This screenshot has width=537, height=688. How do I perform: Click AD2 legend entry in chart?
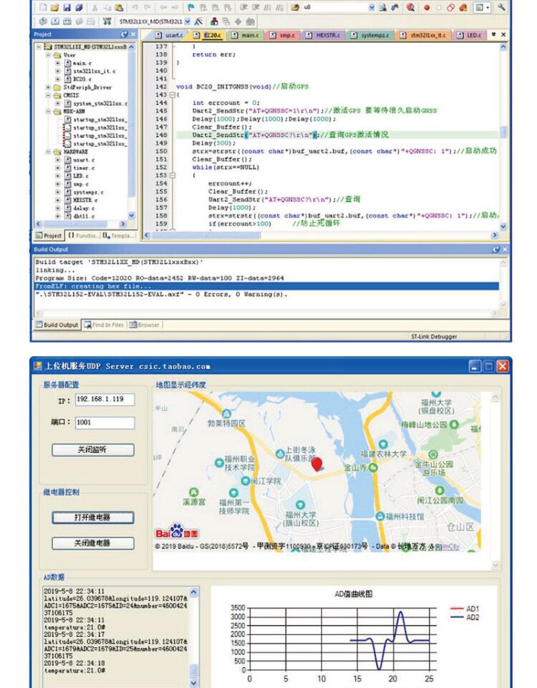click(x=465, y=617)
